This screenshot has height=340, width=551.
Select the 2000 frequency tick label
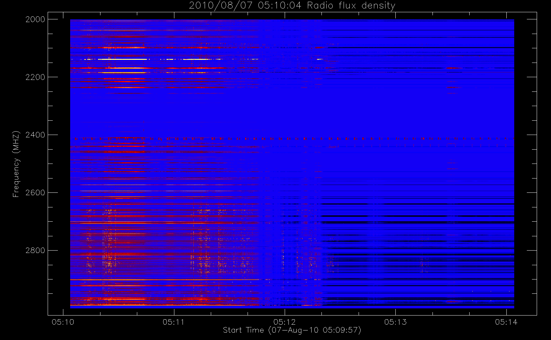pyautogui.click(x=35, y=19)
